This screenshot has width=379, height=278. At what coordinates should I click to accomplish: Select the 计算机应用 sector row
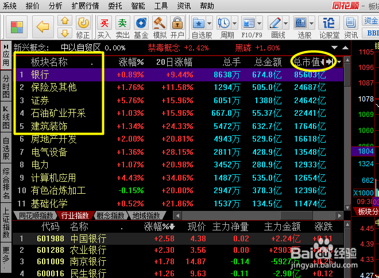pos(178,178)
